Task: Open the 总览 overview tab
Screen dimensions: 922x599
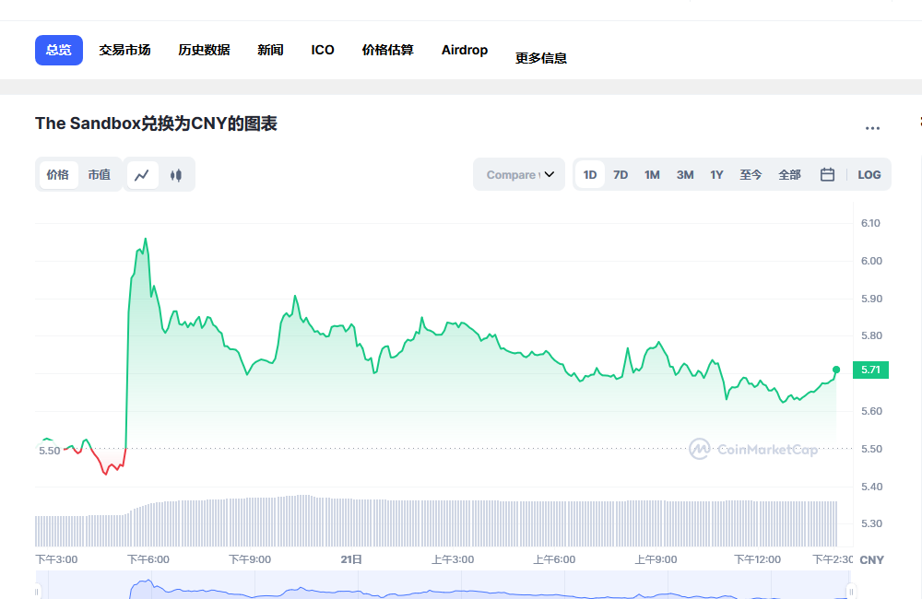Action: tap(59, 50)
